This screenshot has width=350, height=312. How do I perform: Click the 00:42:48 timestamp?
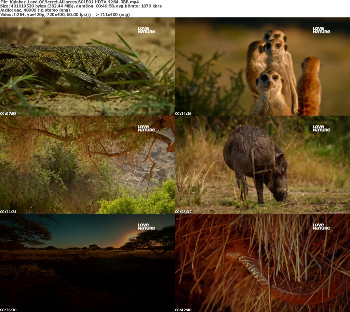183,310
